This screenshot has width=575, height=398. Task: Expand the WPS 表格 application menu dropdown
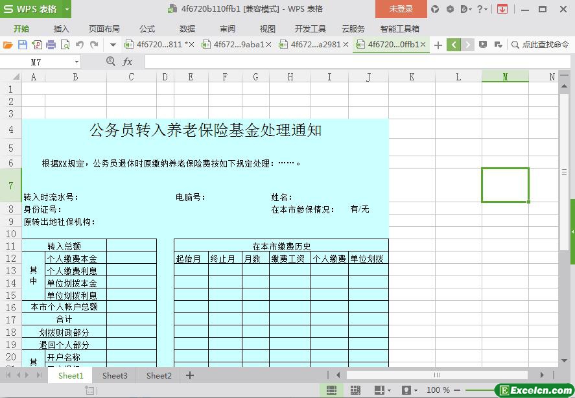coord(65,9)
